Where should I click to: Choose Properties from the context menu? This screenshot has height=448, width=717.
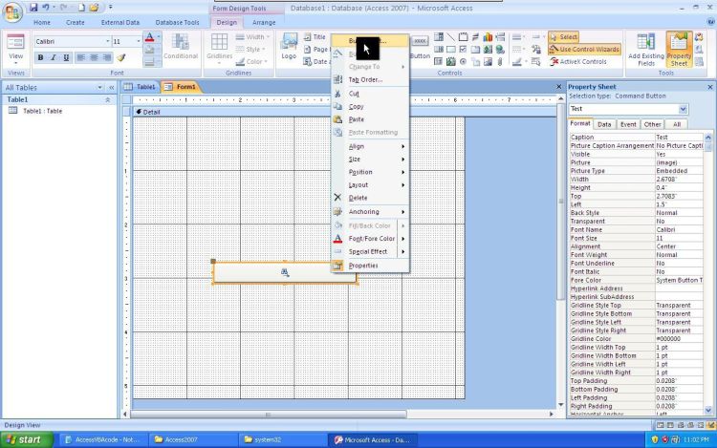(x=370, y=266)
